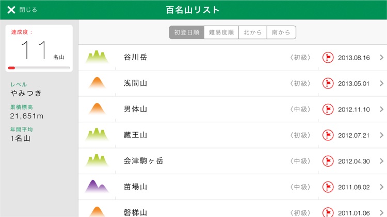
Task: Open 男体山 details via its chevron
Action: click(381, 109)
